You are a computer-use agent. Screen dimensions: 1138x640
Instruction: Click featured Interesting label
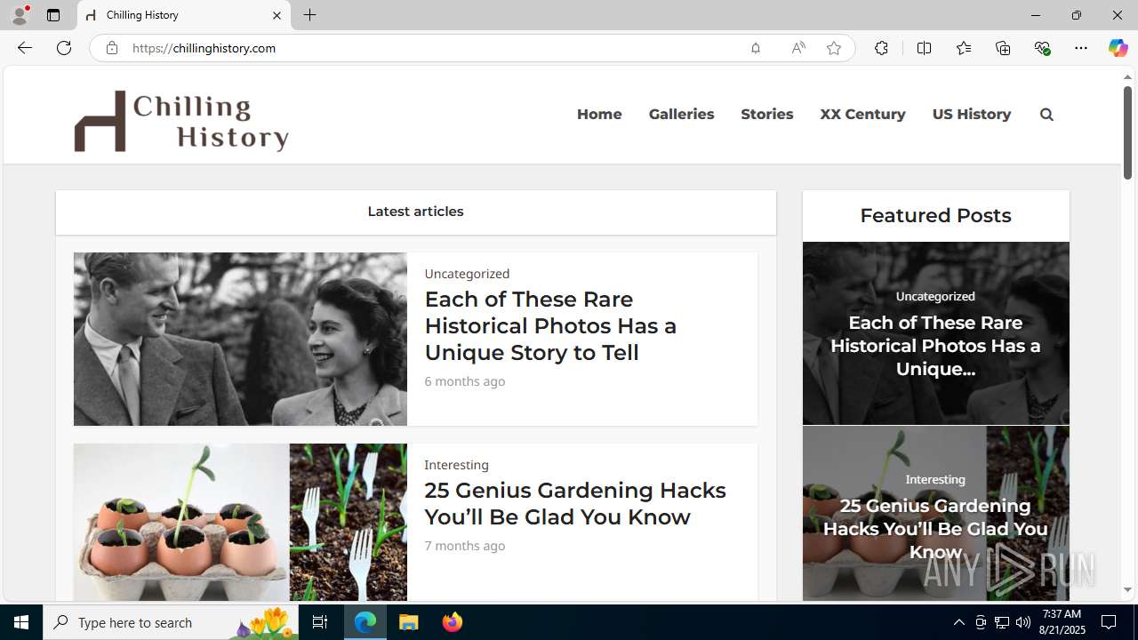935,479
